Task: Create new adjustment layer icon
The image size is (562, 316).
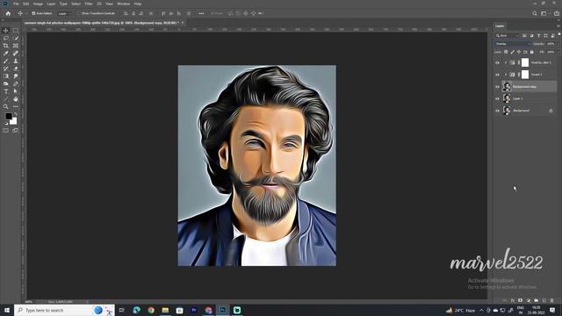Action: [x=529, y=300]
